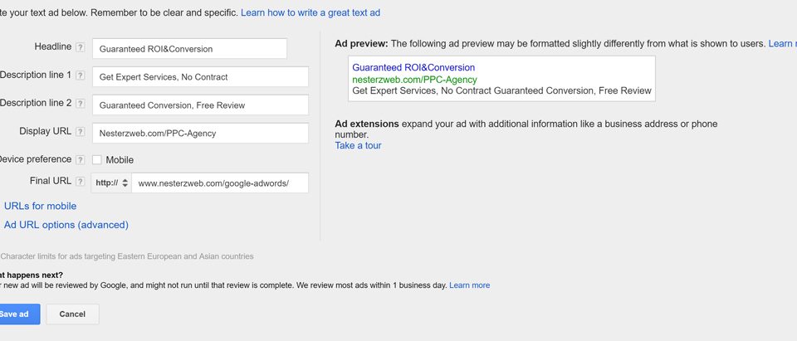This screenshot has width=797, height=341.
Task: Click the Final URL text field
Action: 219,183
